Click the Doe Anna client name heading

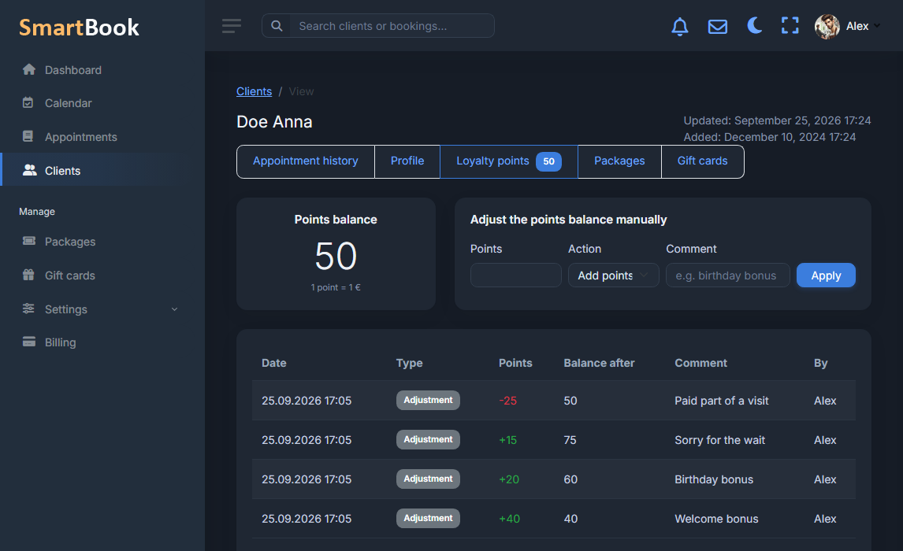274,122
